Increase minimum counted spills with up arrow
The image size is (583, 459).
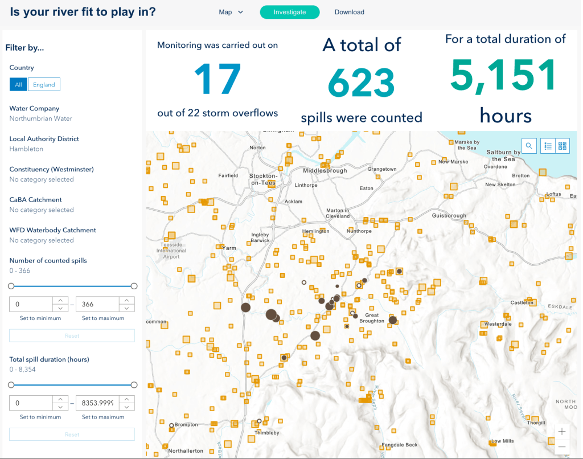click(60, 300)
